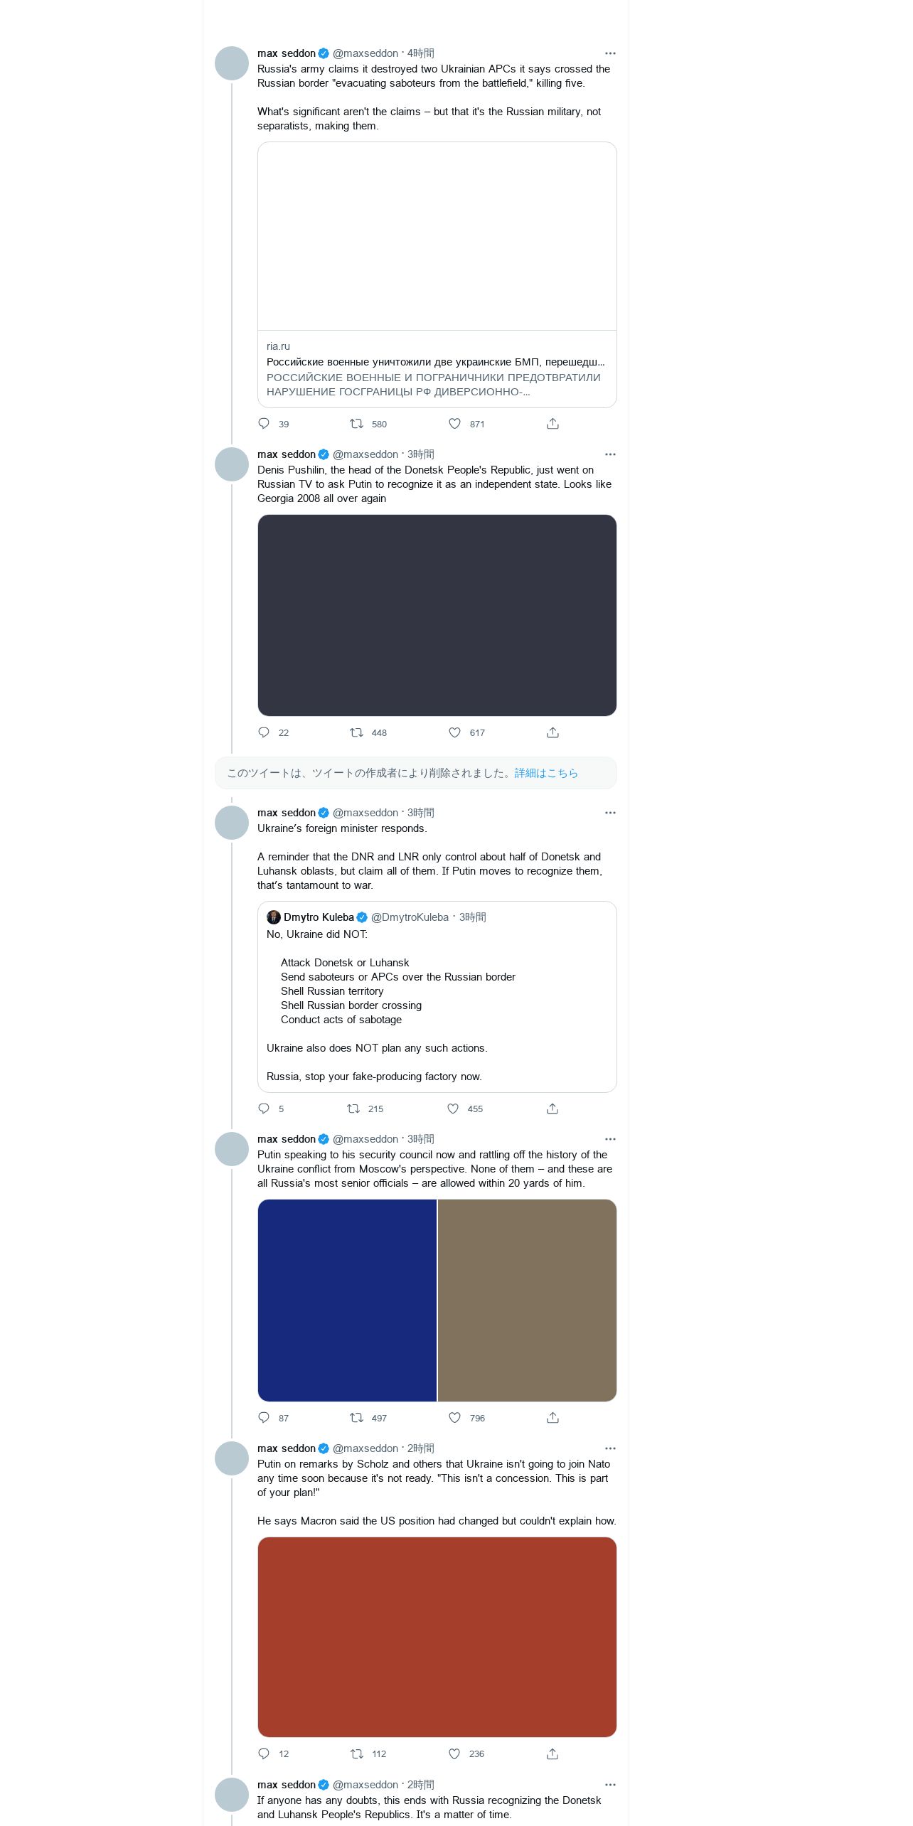913x1826 pixels.
Task: Open more options on the Pushilin tweet
Action: pyautogui.click(x=610, y=454)
